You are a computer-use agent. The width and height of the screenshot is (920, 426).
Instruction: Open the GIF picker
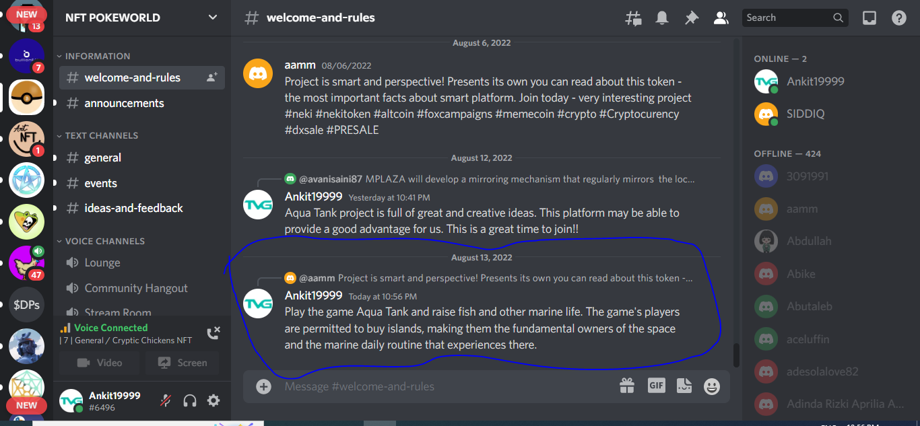tap(656, 386)
